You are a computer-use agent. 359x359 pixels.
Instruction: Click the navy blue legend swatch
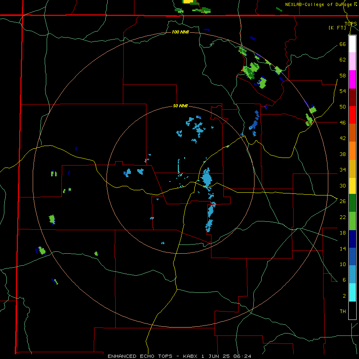click(352, 239)
